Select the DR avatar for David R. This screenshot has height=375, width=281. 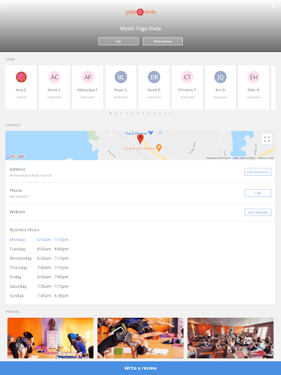click(x=154, y=77)
